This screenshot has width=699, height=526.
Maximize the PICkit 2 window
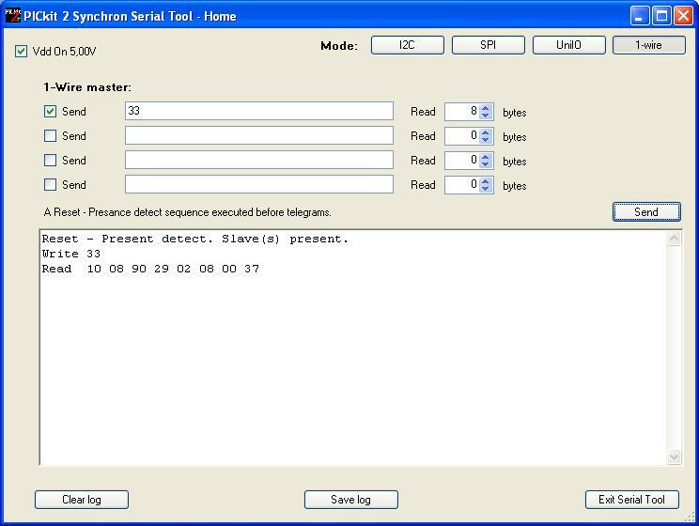point(662,16)
